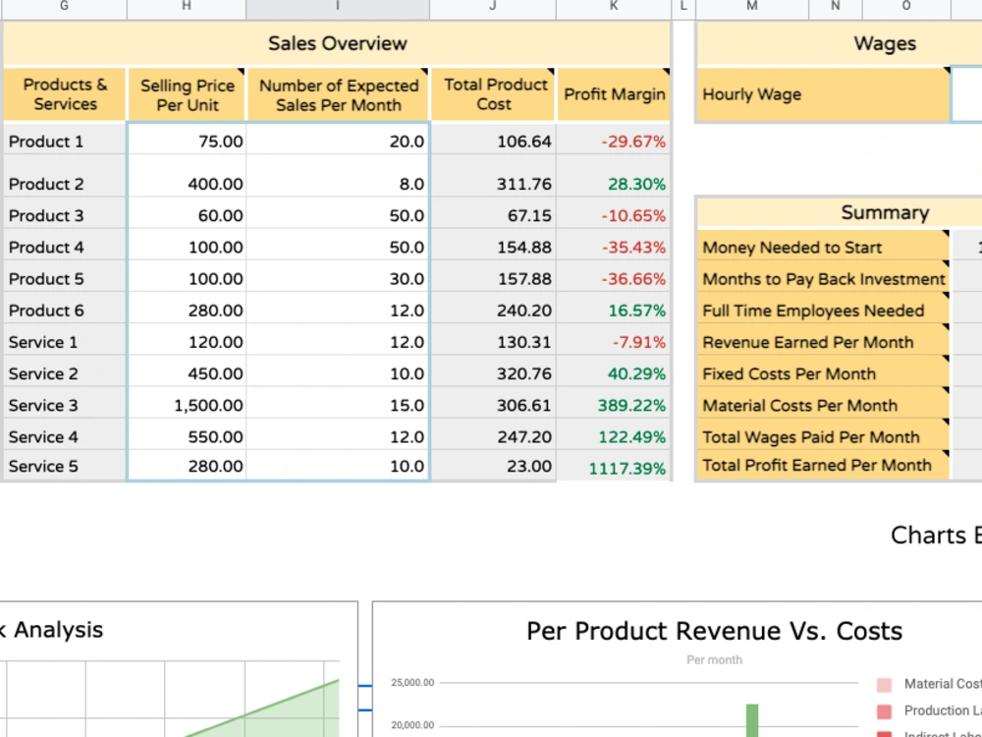Screen dimensions: 982x737
Task: Click the Sales Overview title cell
Action: (337, 43)
